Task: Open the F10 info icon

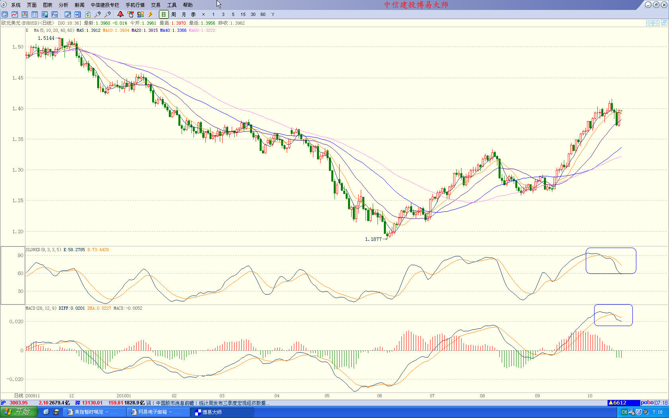Action: click(55, 14)
